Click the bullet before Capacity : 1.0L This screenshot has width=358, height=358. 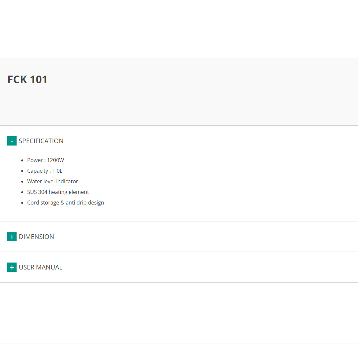coord(23,171)
